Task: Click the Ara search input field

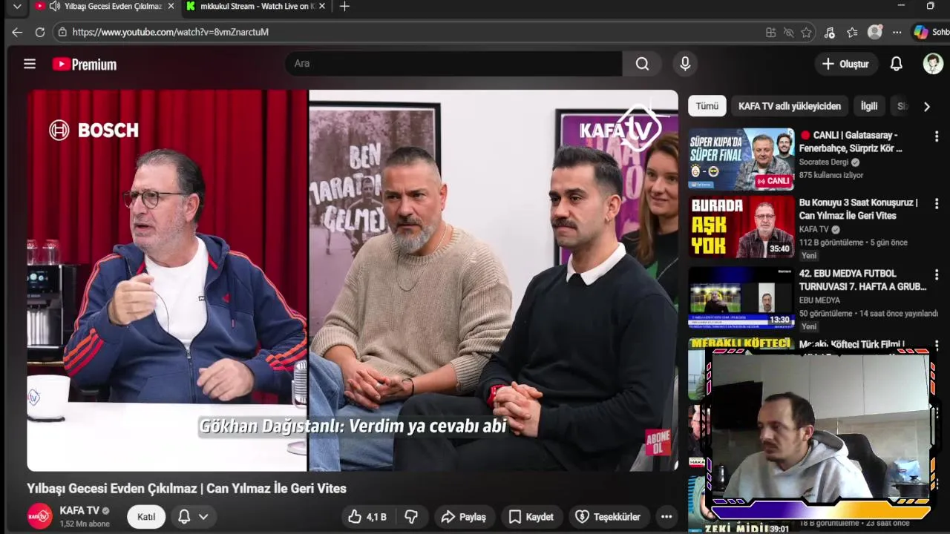Action: 453,64
